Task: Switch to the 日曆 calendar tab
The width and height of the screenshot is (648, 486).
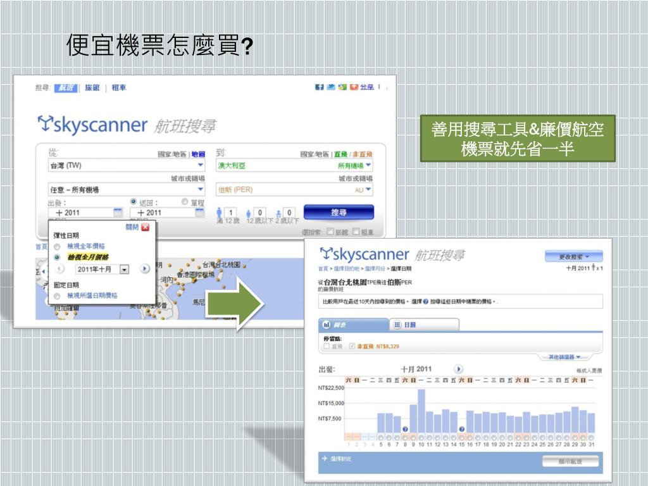Action: click(x=425, y=325)
